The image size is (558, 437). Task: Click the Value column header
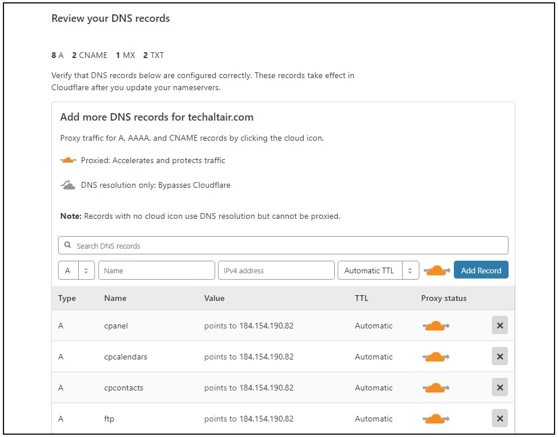(x=214, y=298)
